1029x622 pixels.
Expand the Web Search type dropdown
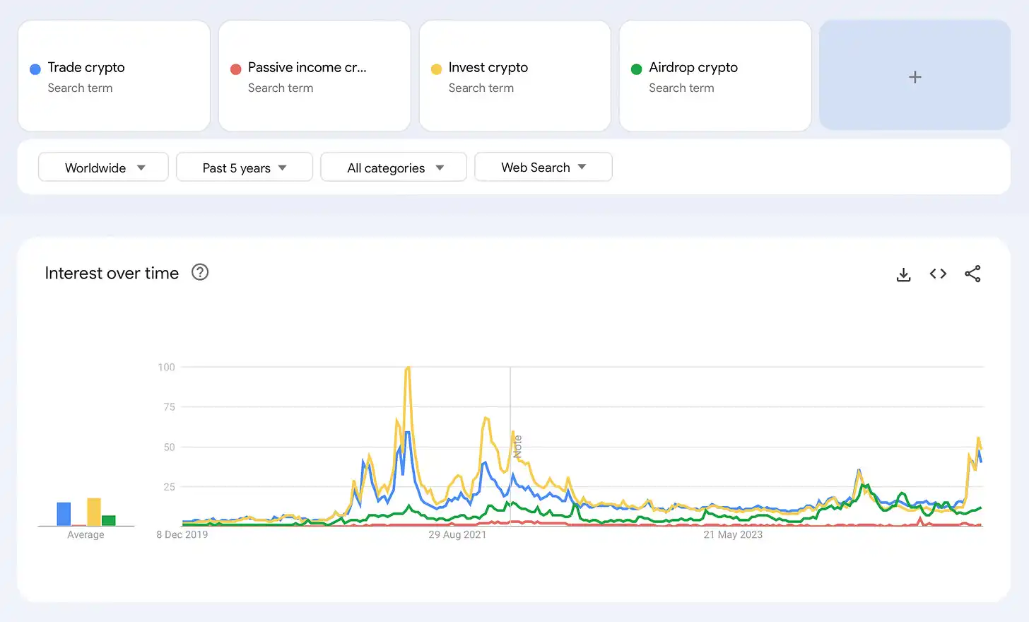(x=543, y=168)
